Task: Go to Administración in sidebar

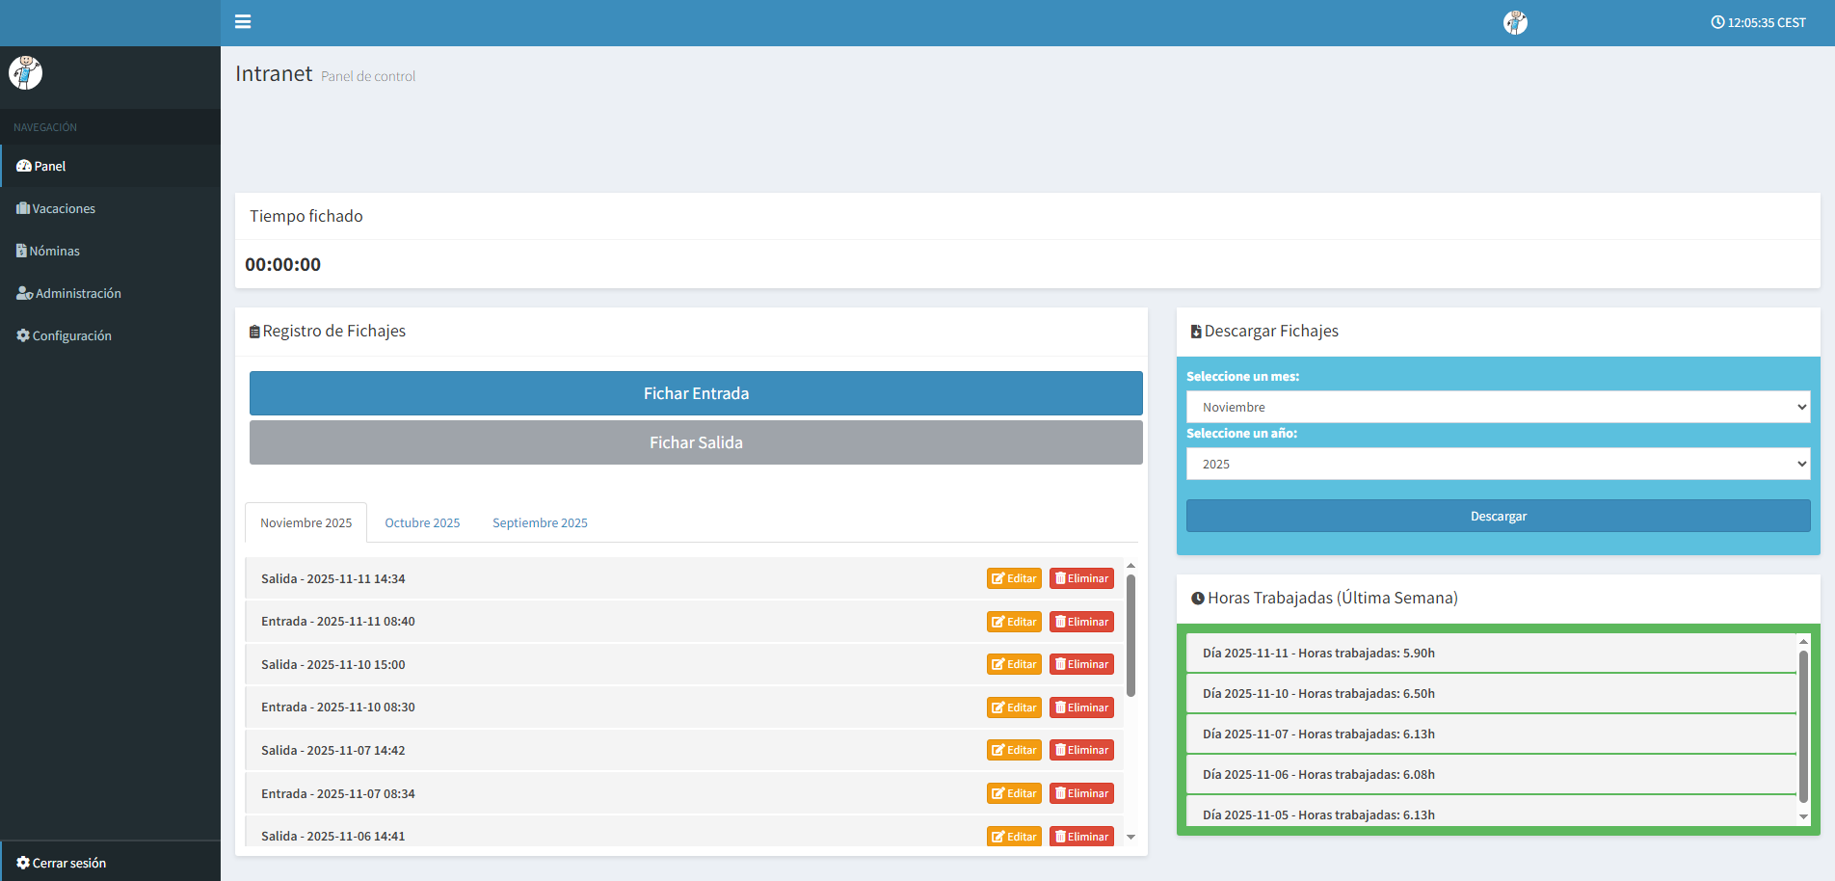Action: click(x=77, y=293)
